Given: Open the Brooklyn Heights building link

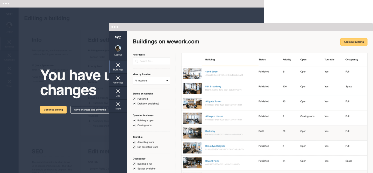Looking at the screenshot, I should pyautogui.click(x=215, y=146).
